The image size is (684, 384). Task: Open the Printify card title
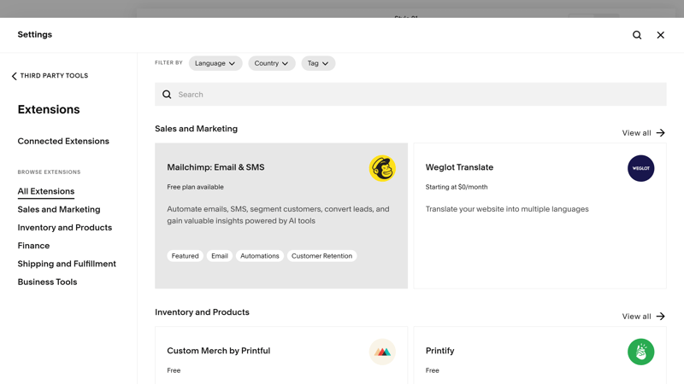(439, 351)
